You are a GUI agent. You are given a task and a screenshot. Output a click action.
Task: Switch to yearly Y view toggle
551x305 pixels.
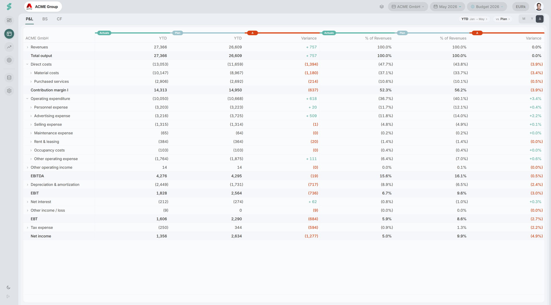532,19
